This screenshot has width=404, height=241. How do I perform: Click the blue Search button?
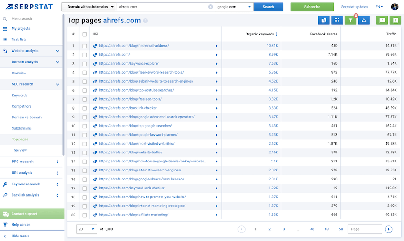pos(268,7)
